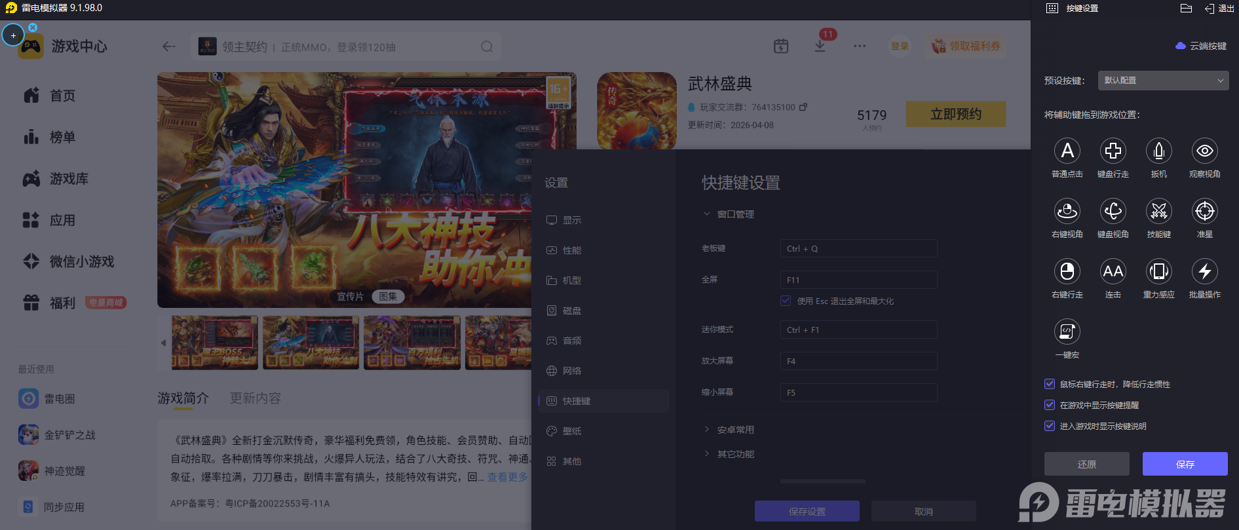1239x530 pixels.
Task: Click 保存设置 in settings dialog
Action: pyautogui.click(x=807, y=511)
